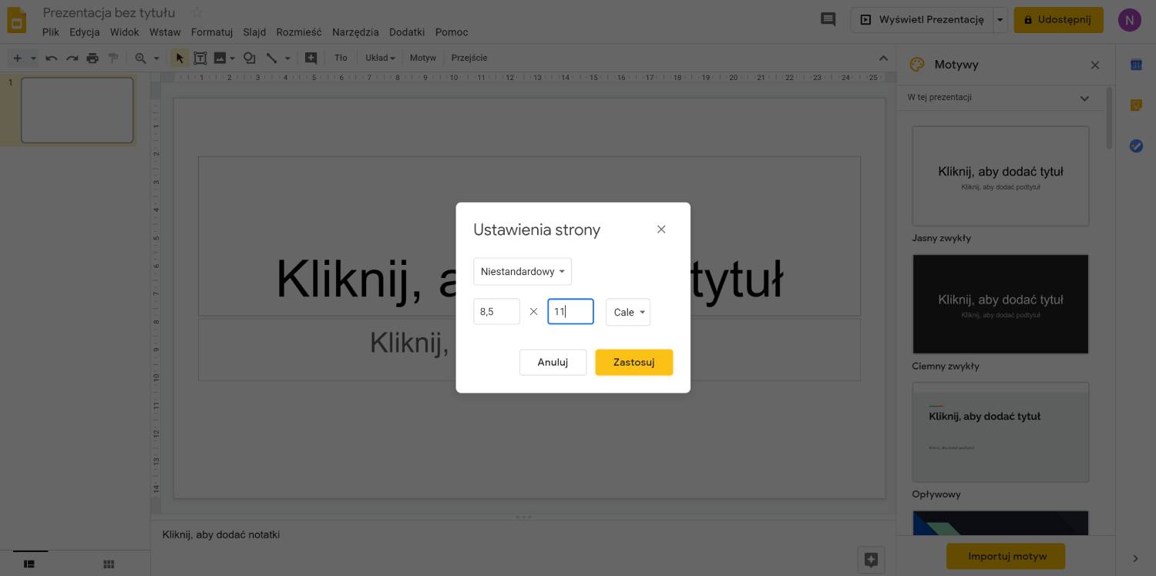This screenshot has height=576, width=1156.
Task: Open the Niestandardowy page size dropdown
Action: pos(523,272)
